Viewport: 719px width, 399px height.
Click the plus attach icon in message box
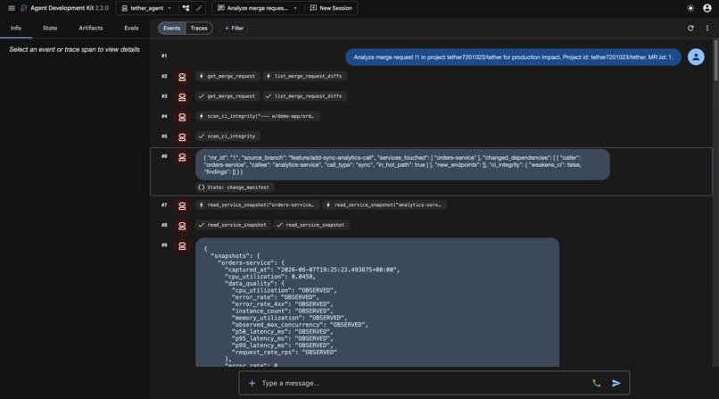click(252, 383)
